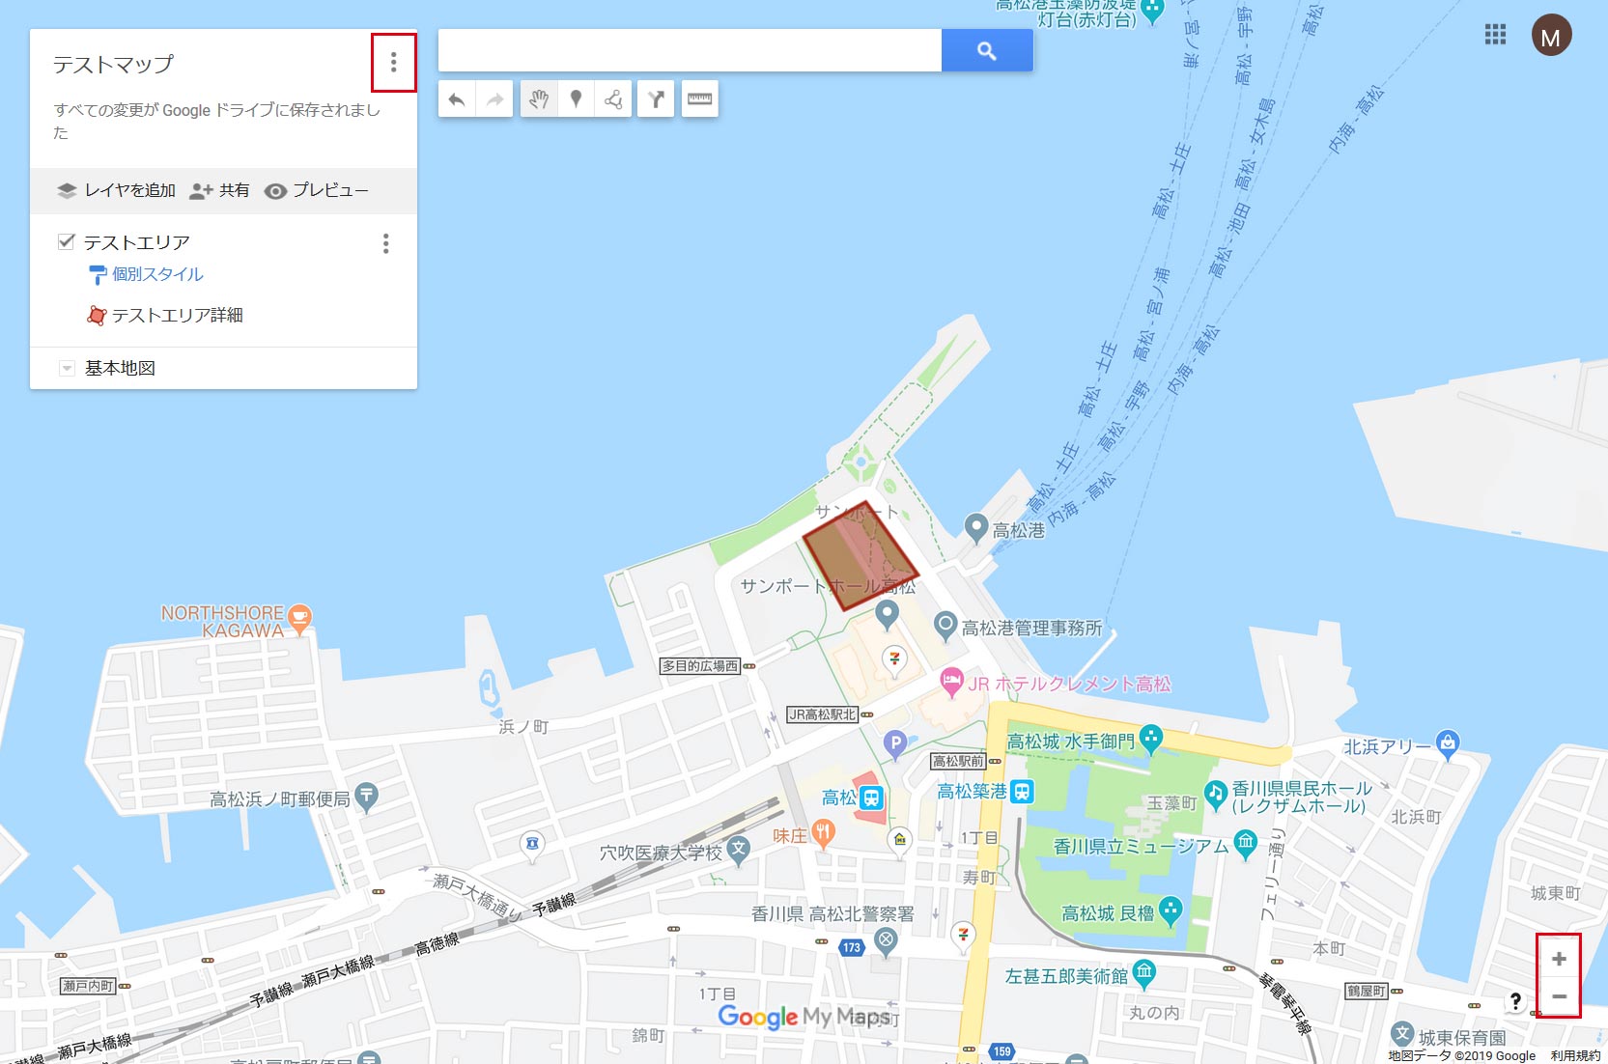Image resolution: width=1608 pixels, height=1064 pixels.
Task: Select the add marker tool
Action: pyautogui.click(x=577, y=99)
